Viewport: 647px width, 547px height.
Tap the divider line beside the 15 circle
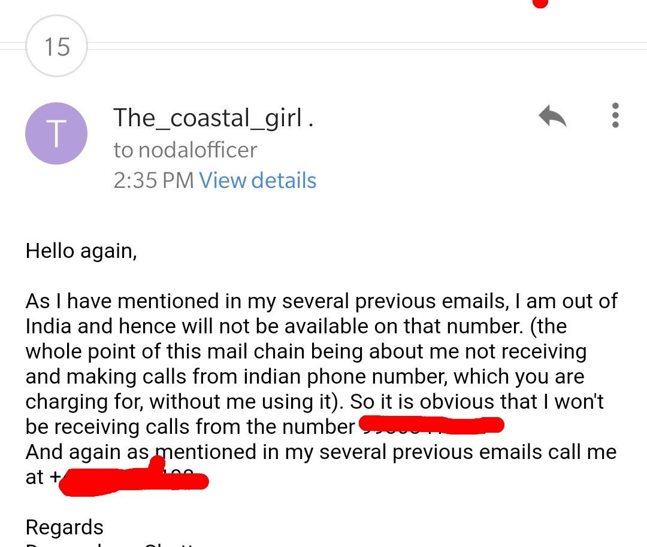367,45
